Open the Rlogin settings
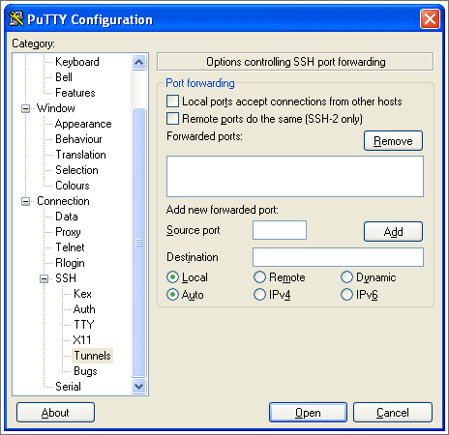This screenshot has height=435, width=449. click(x=70, y=263)
